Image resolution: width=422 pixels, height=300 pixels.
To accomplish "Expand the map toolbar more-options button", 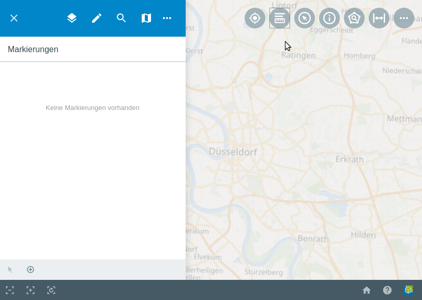I will [x=404, y=18].
